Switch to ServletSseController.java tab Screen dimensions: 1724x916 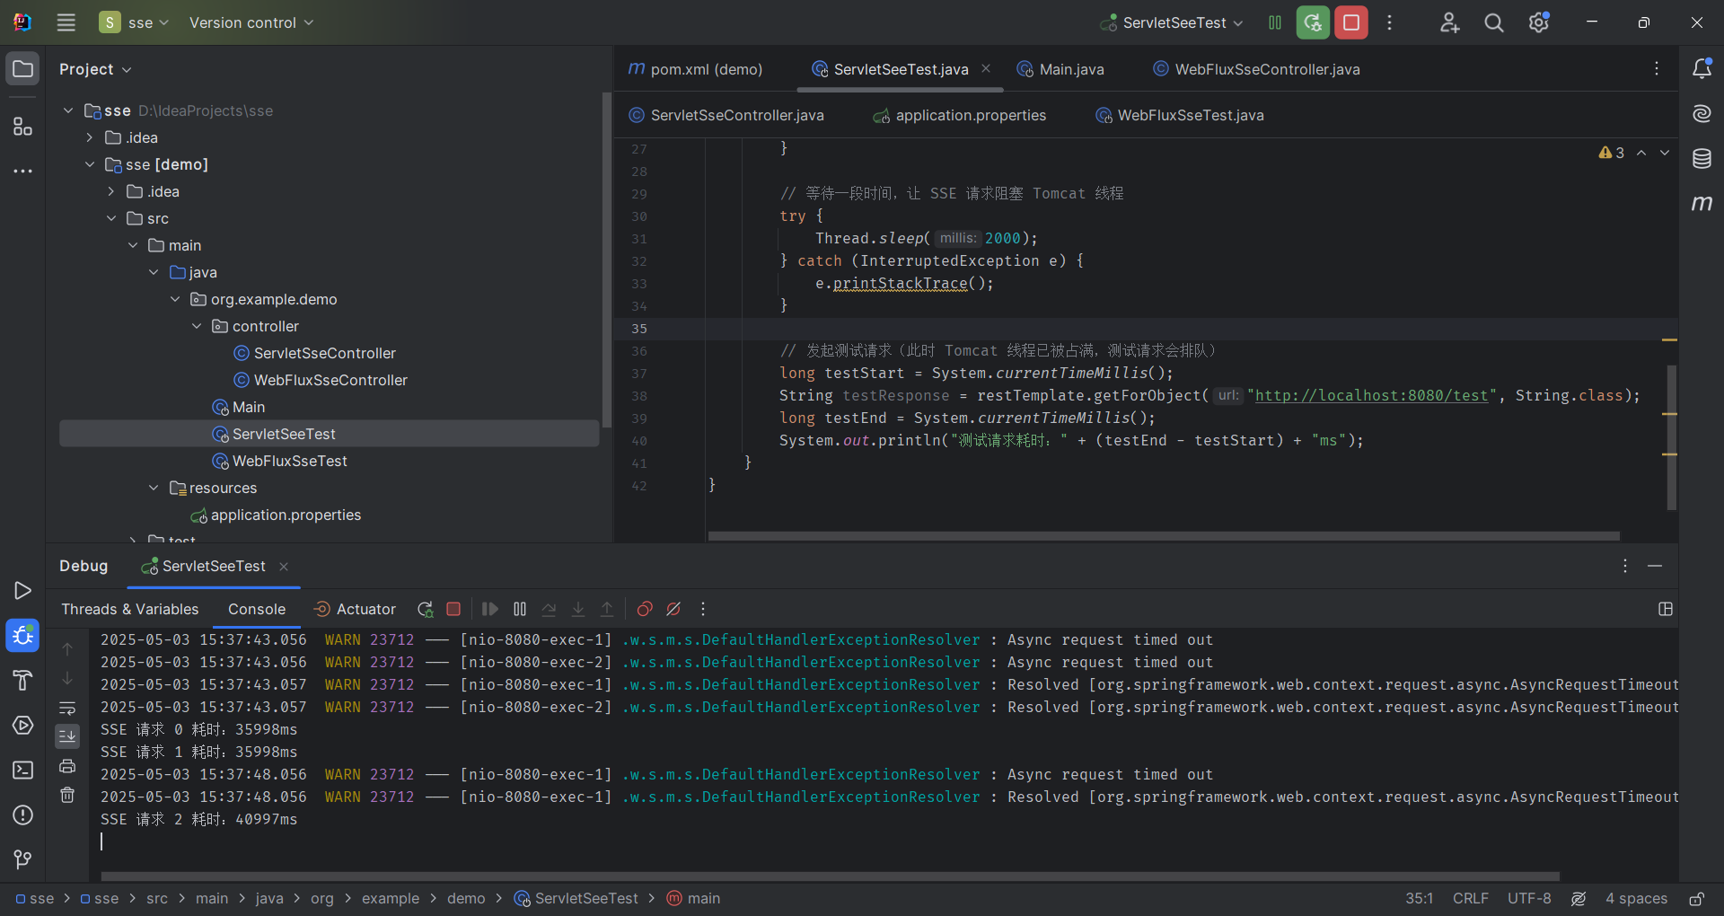(x=726, y=115)
